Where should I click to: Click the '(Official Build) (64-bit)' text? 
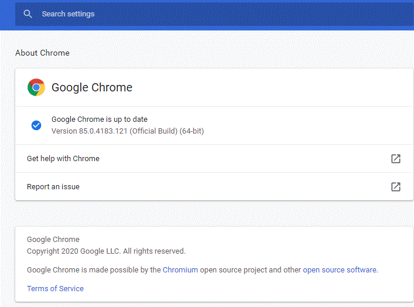(167, 131)
